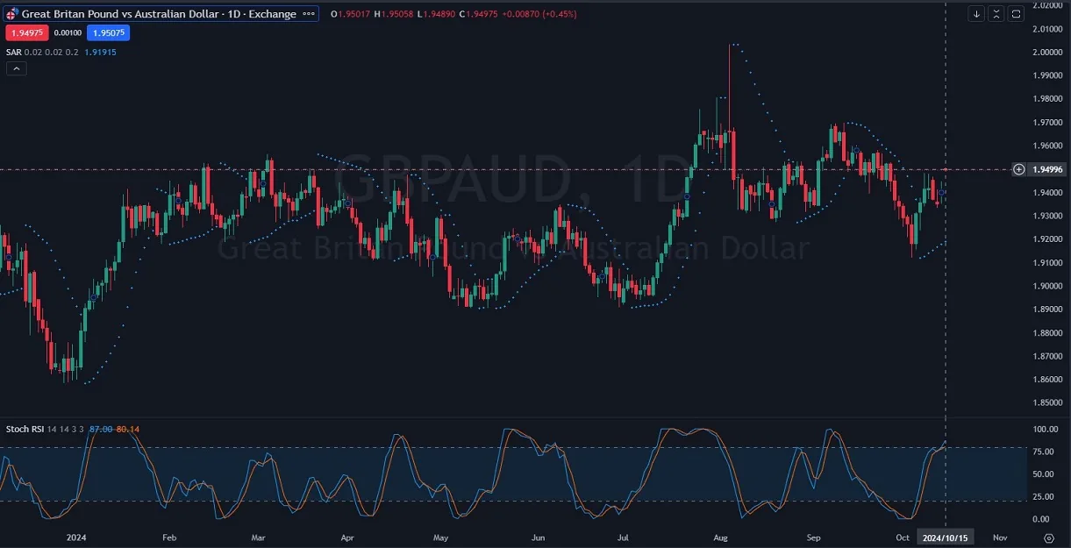The image size is (1071, 548).
Task: Collapse pane using inward chevrons icon
Action: (996, 13)
